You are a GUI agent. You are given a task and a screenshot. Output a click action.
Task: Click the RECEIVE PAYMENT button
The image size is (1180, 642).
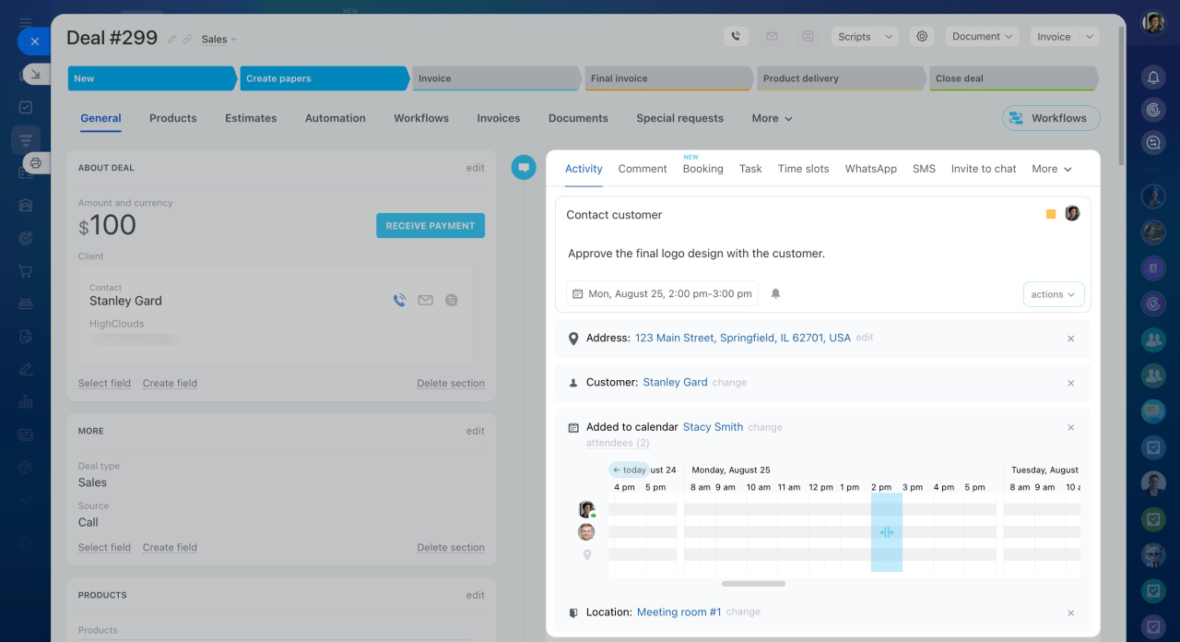pos(431,226)
